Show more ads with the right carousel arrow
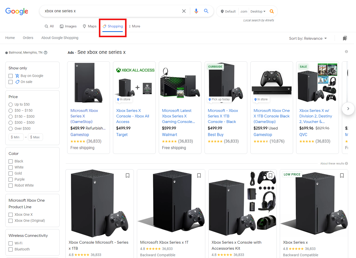The height and width of the screenshot is (258, 356). click(x=348, y=108)
